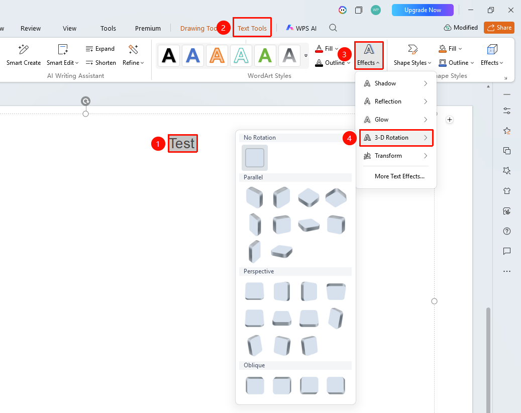Viewport: 521px width, 413px height.
Task: Click the user avatar icon
Action: (x=376, y=10)
